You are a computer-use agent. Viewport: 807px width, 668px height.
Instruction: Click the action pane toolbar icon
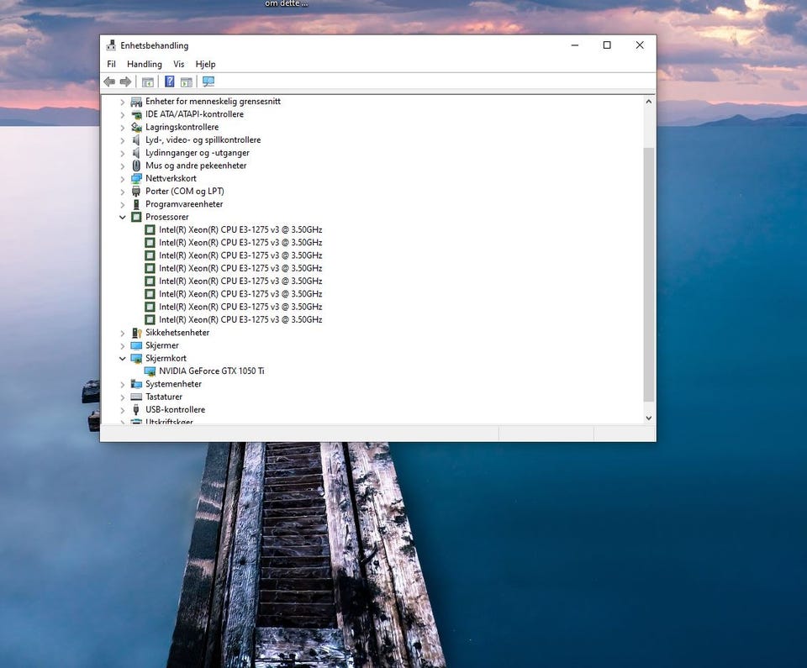[187, 82]
